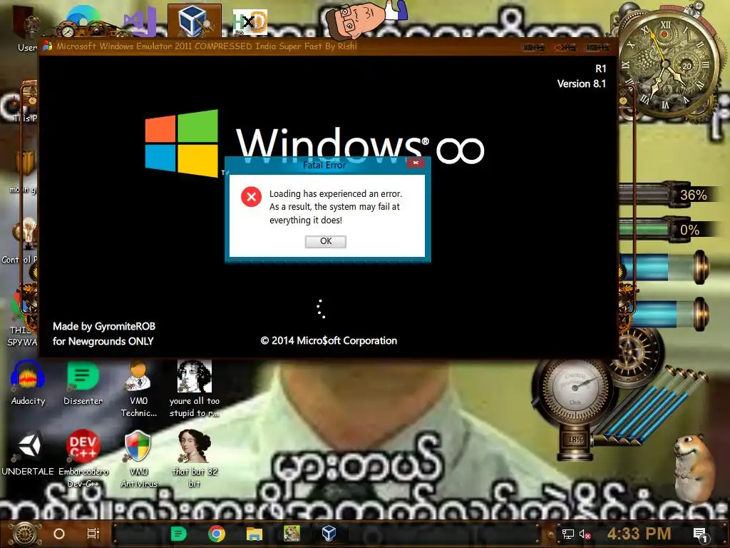Click the infinity symbol after Windows
The height and width of the screenshot is (548, 730).
click(461, 151)
